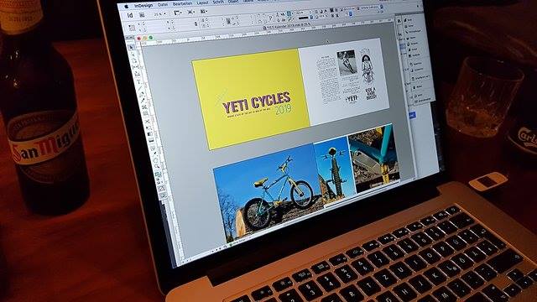
Task: Open the zoom level dropdown
Action: click(x=159, y=14)
